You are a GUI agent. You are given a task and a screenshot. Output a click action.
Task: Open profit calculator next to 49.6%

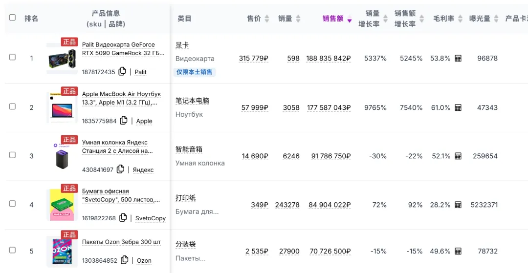pos(458,251)
